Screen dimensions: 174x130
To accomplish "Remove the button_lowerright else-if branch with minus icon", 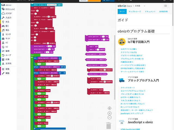I will pos(64,67).
